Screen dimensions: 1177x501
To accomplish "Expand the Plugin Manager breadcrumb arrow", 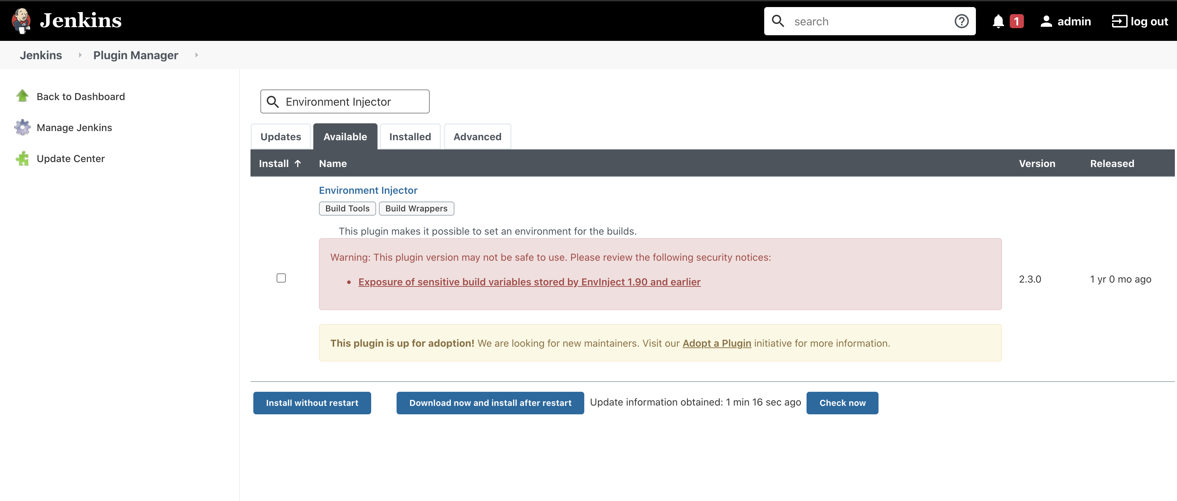I will (x=197, y=55).
